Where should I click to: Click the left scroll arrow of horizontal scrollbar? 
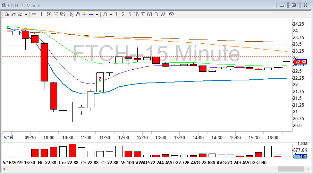[4, 169]
